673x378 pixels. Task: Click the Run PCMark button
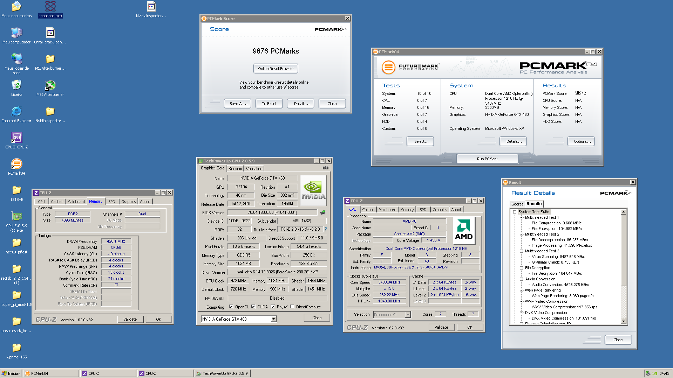[487, 159]
